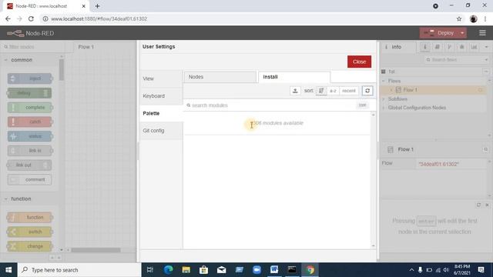Expand Global Configuration Nodes tree item
This screenshot has width=493, height=277.
384,108
